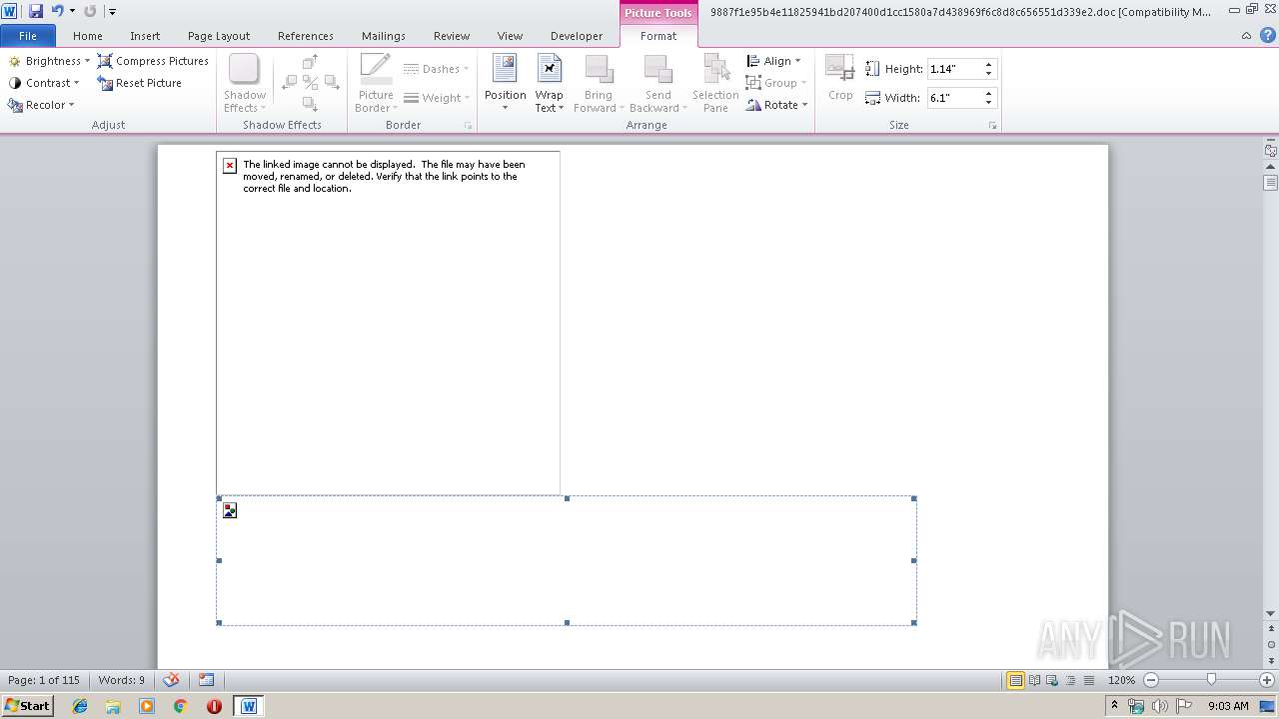Click the Nudge Shadow Up icon
1279x719 pixels.
coord(310,63)
